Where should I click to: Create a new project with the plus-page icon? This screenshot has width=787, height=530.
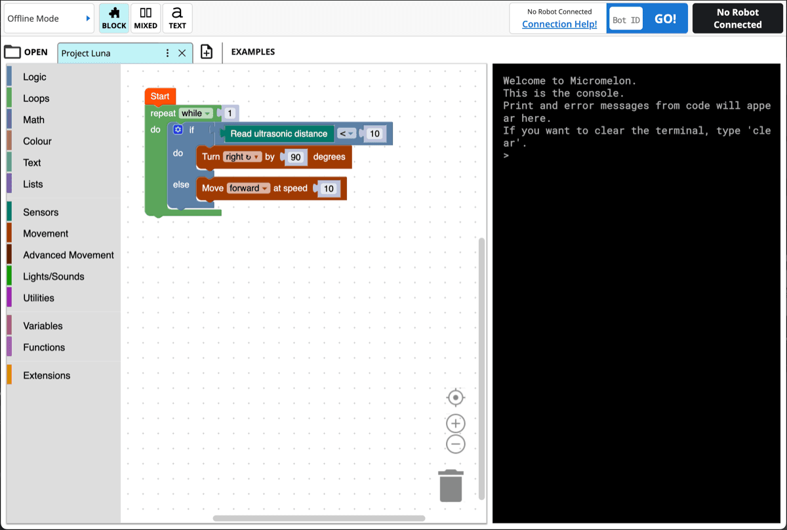(207, 51)
